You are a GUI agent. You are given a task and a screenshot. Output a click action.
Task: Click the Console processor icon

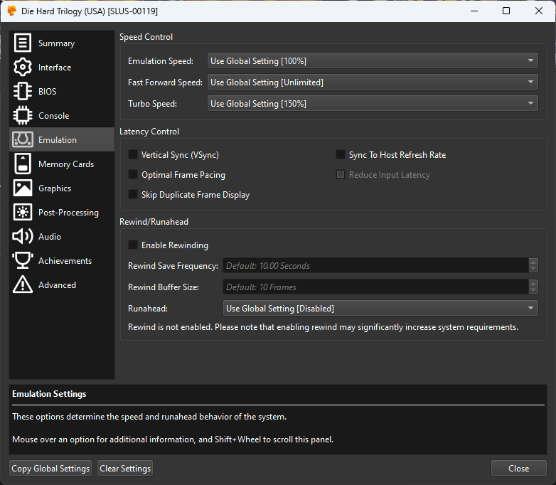pyautogui.click(x=23, y=115)
